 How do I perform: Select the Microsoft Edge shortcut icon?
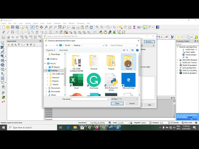128,81
